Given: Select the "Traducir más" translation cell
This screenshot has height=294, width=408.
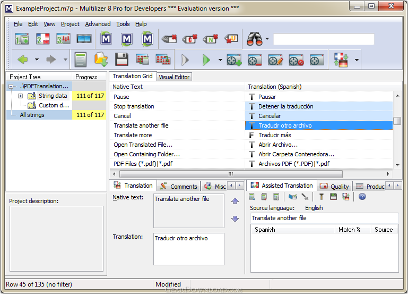Looking at the screenshot, I should [319, 135].
